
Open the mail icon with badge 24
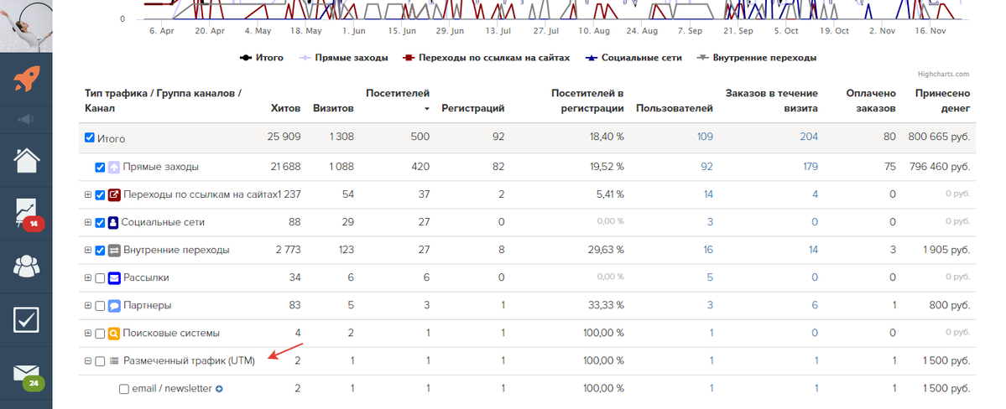point(26,374)
